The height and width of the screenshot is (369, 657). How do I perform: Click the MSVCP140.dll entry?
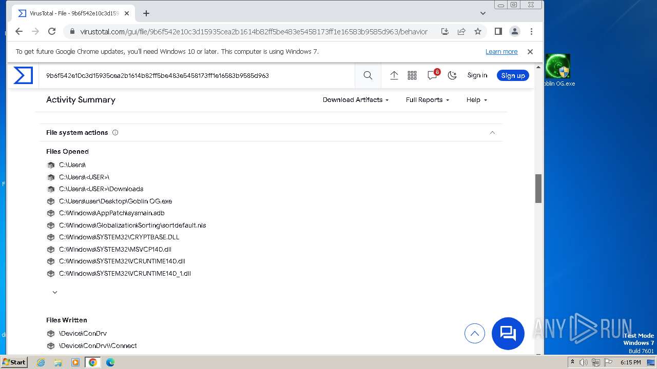coord(115,250)
